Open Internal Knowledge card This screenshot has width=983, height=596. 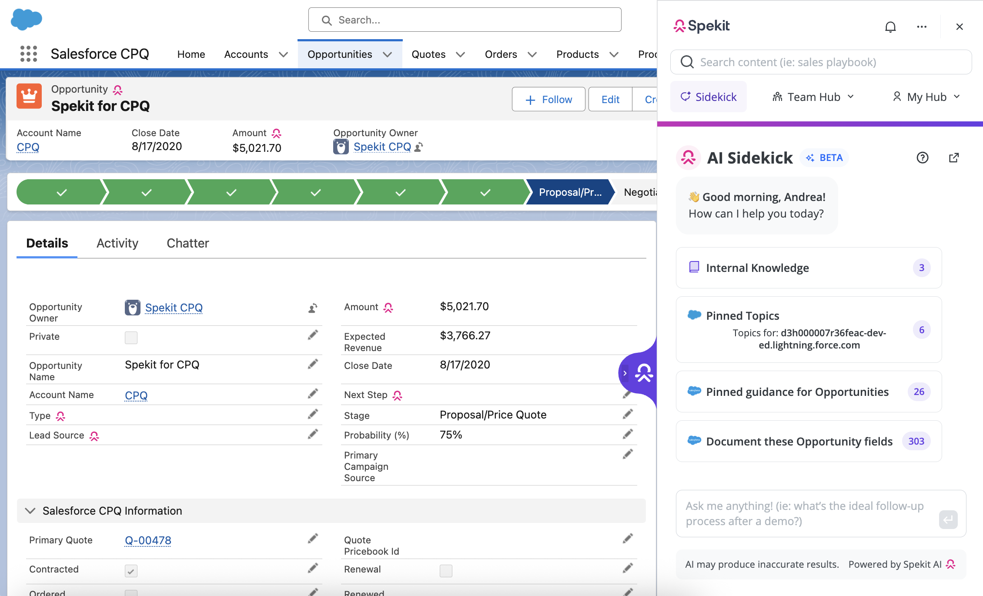point(809,268)
